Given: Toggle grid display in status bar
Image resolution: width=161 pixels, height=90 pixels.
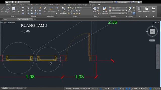Looking at the screenshot, I should (93, 88).
